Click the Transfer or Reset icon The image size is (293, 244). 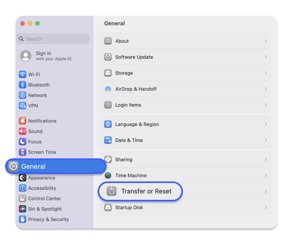pos(112,191)
